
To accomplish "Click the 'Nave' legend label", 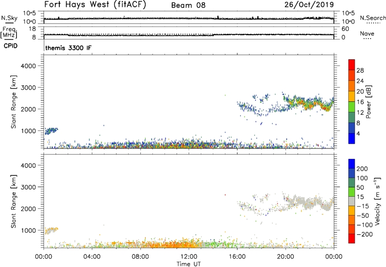I will 367,34.
